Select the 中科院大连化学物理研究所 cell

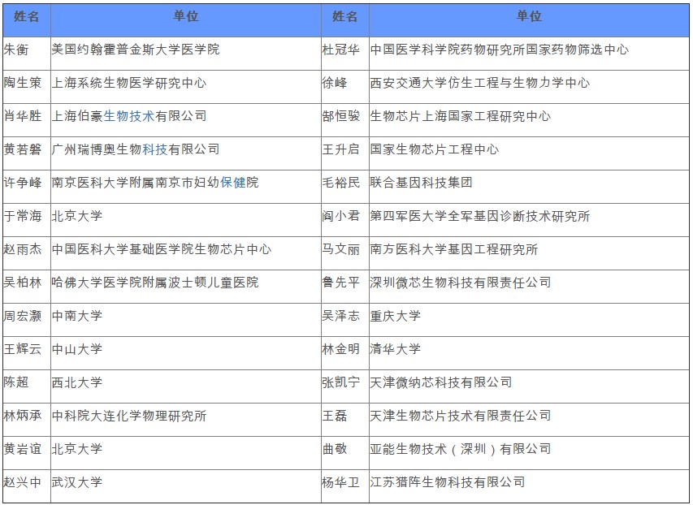128,416
